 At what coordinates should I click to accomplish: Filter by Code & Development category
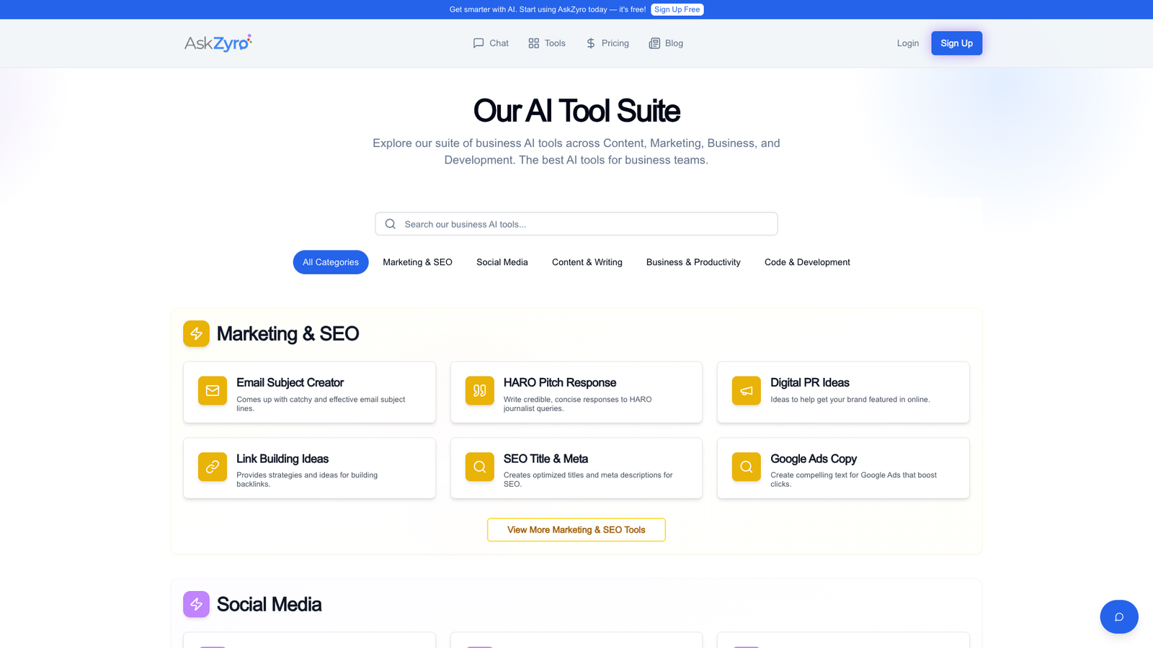[x=807, y=262]
